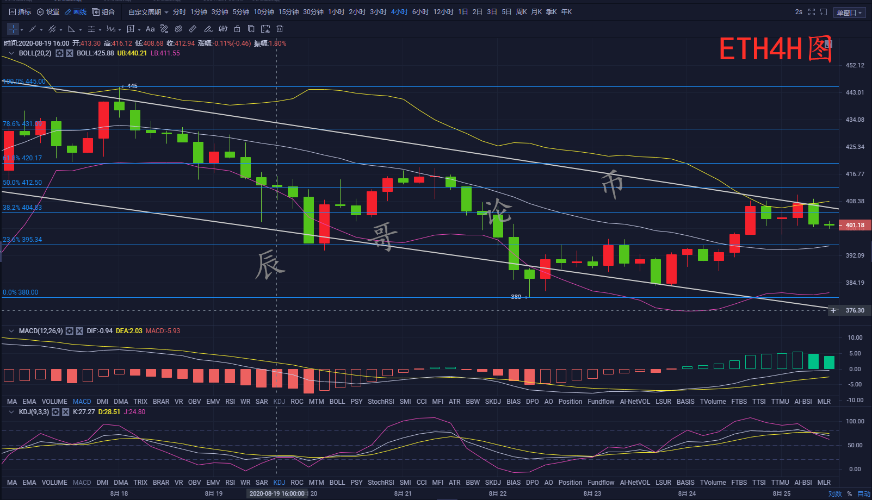Collapse the MACD indicator panel
This screenshot has height=500, width=872.
point(11,331)
